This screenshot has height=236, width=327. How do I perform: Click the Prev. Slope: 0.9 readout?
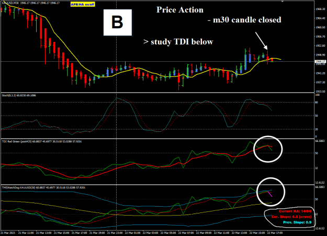pyautogui.click(x=297, y=222)
